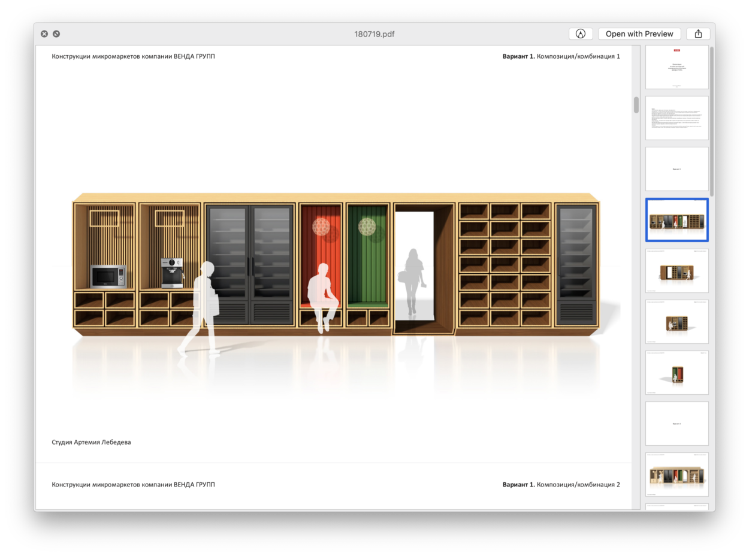Select the sixth page thumbnail
The width and height of the screenshot is (749, 556).
click(x=676, y=322)
